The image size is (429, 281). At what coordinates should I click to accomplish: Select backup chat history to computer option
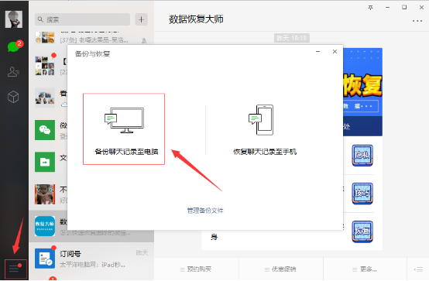(x=124, y=129)
